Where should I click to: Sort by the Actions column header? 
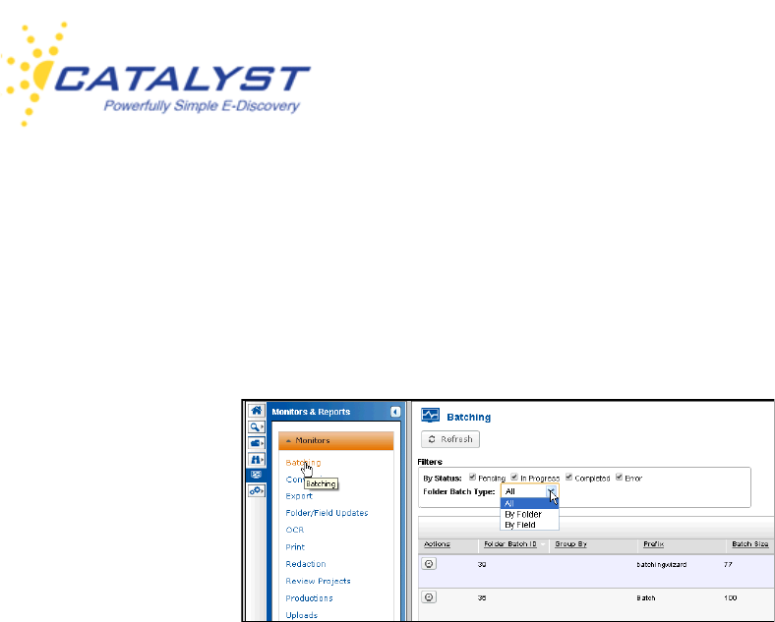437,544
